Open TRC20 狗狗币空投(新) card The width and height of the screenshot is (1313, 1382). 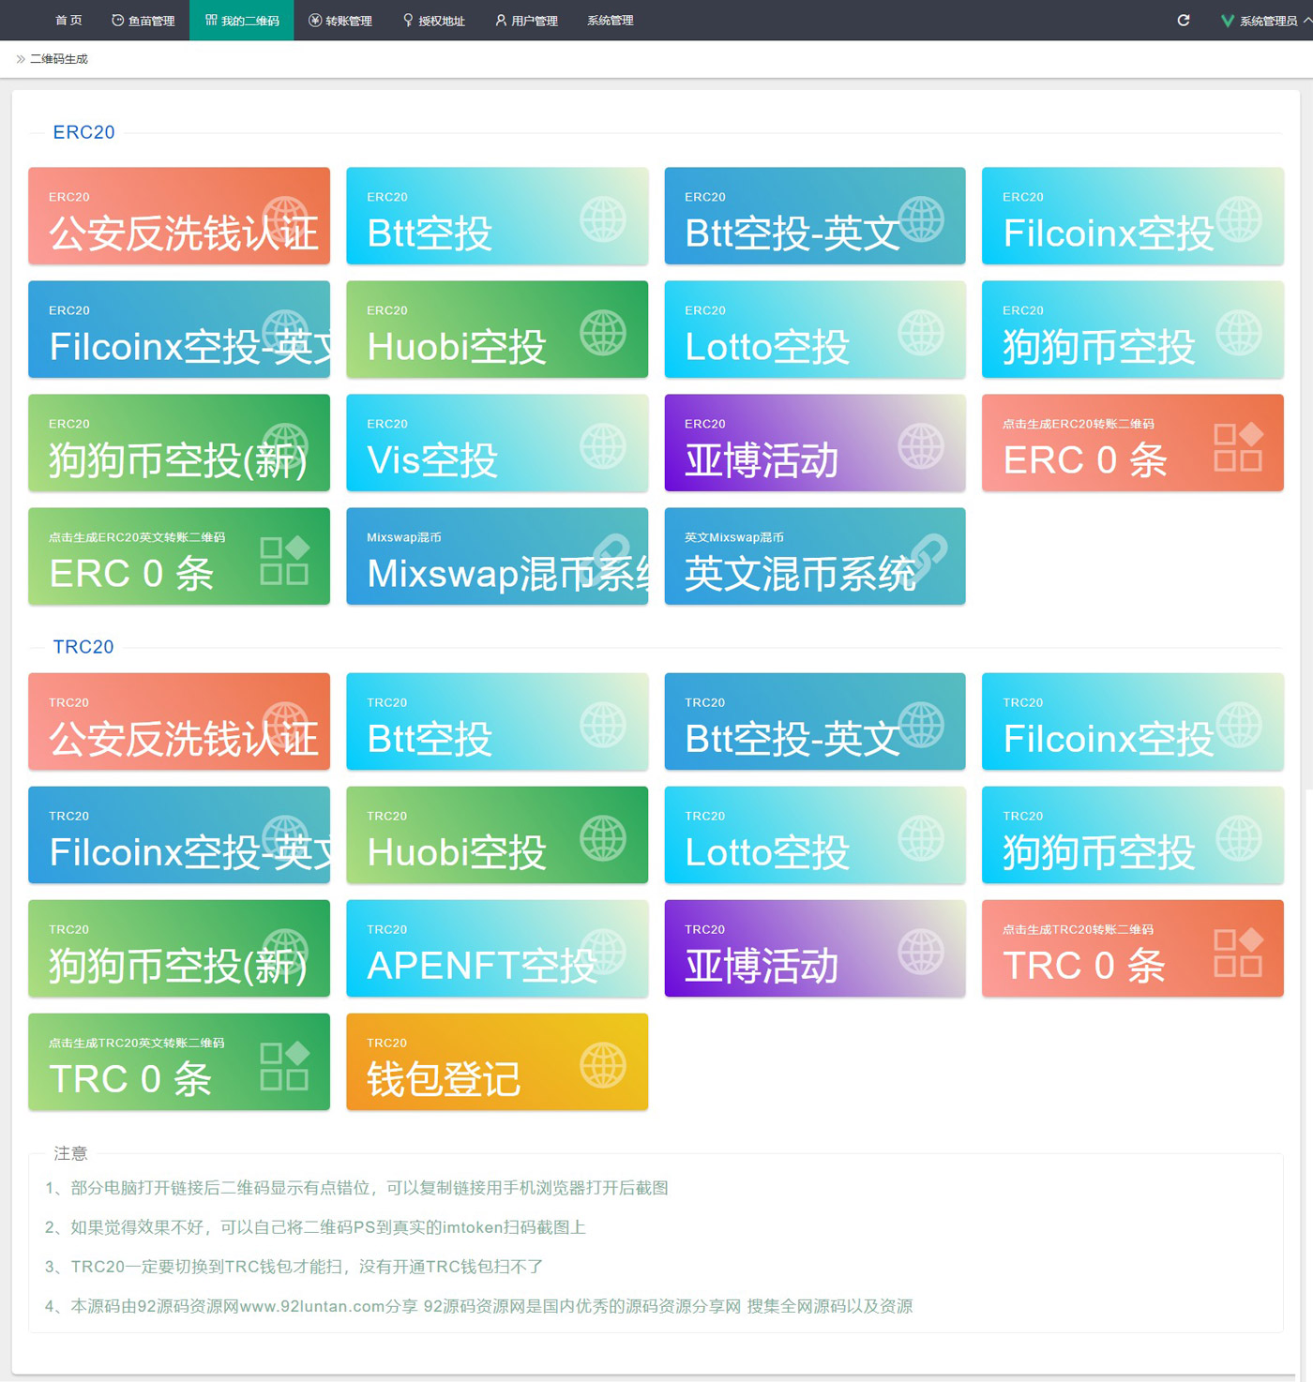[179, 948]
